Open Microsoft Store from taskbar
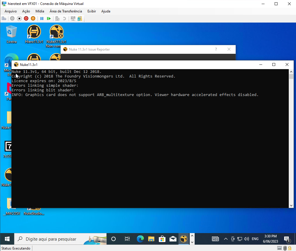296x251 pixels. [x=162, y=239]
